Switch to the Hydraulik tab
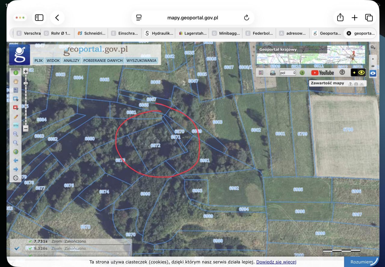Viewport: 385px width, 267px height. [159, 33]
